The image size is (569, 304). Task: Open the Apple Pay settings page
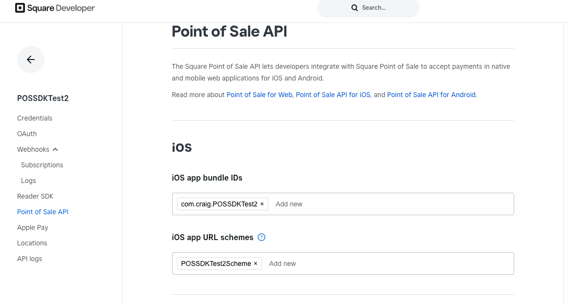click(33, 227)
